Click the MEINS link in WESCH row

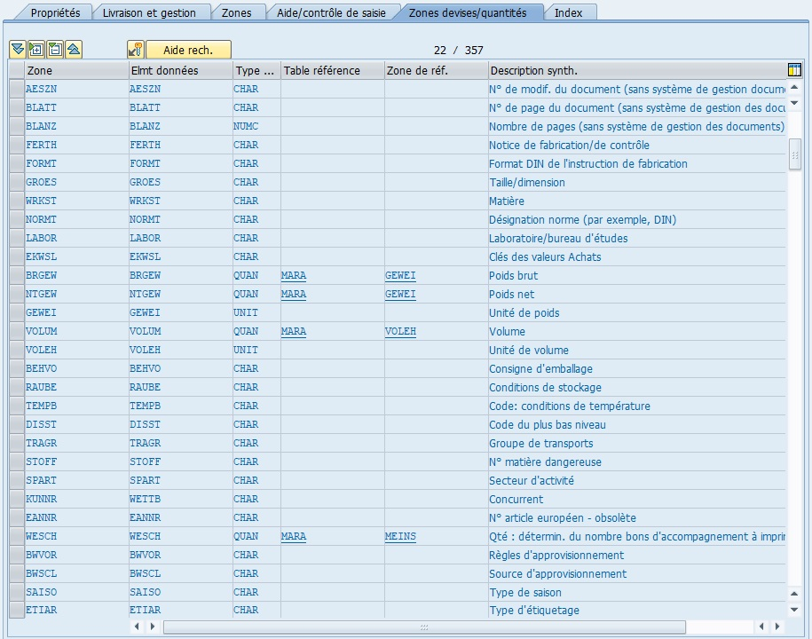pos(400,536)
